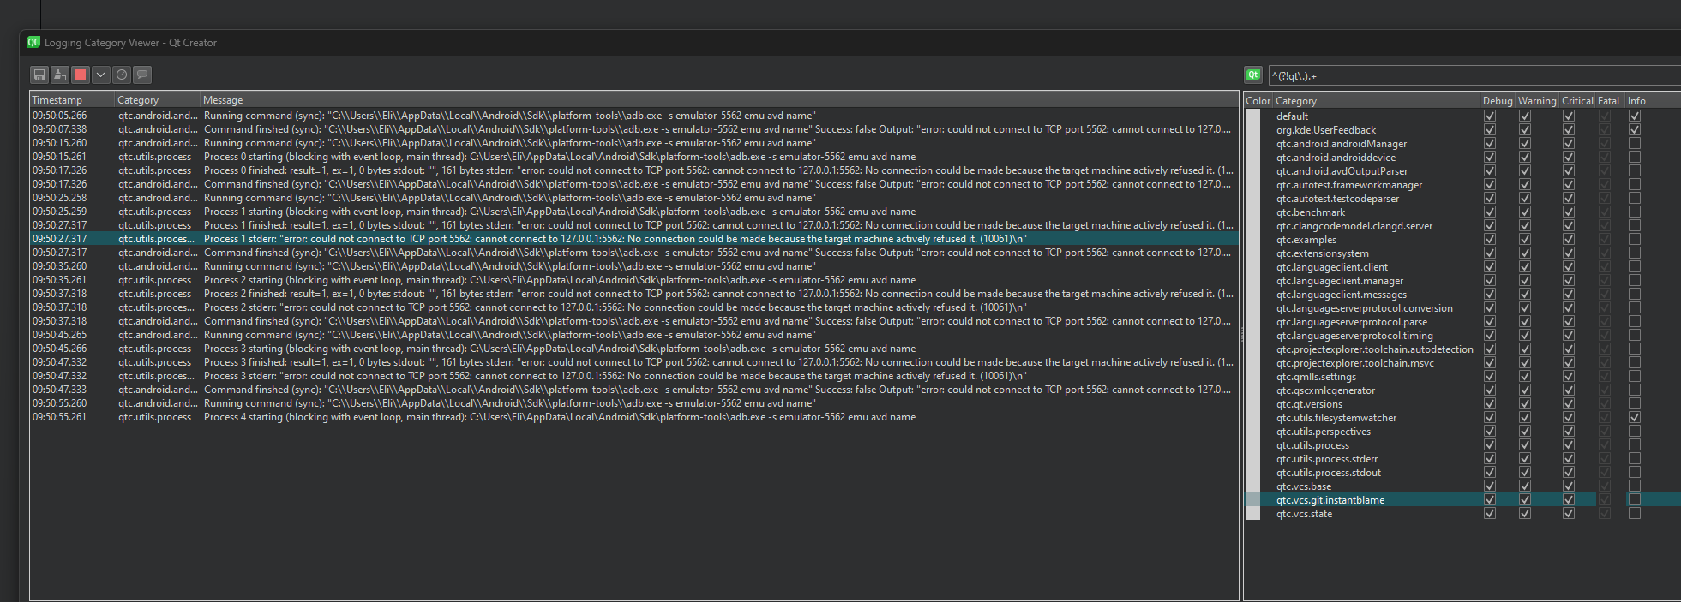Uncheck Info for qtc.utils.filesystemwatcher

[1635, 418]
